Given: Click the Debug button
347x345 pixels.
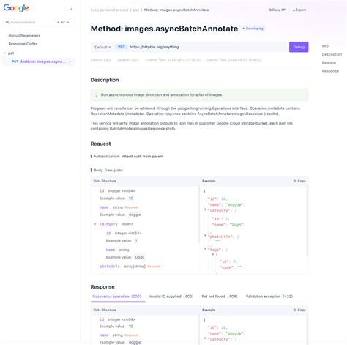Looking at the screenshot, I should [299, 47].
